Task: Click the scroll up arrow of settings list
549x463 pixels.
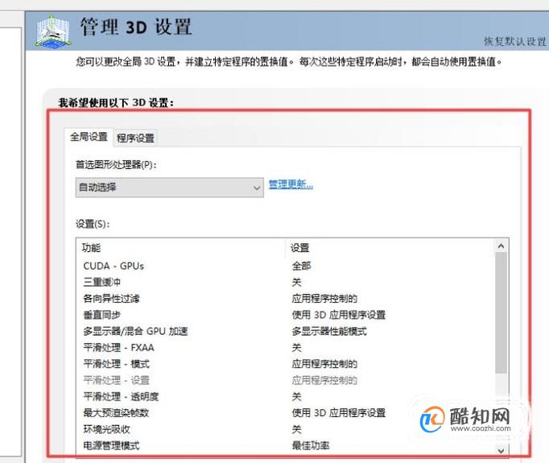Action: pyautogui.click(x=501, y=246)
